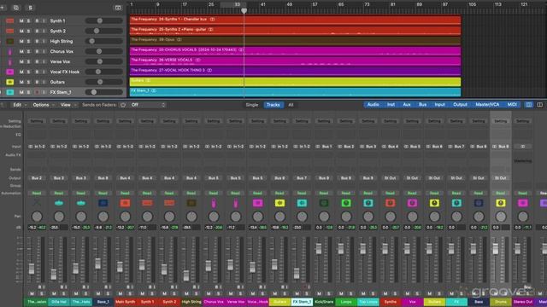The height and width of the screenshot is (307, 547).
Task: Mute the Kick/Snare mixer channel strip
Action: pos(319,293)
